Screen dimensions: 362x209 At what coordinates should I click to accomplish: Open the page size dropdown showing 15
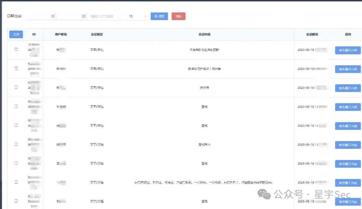pos(137,16)
